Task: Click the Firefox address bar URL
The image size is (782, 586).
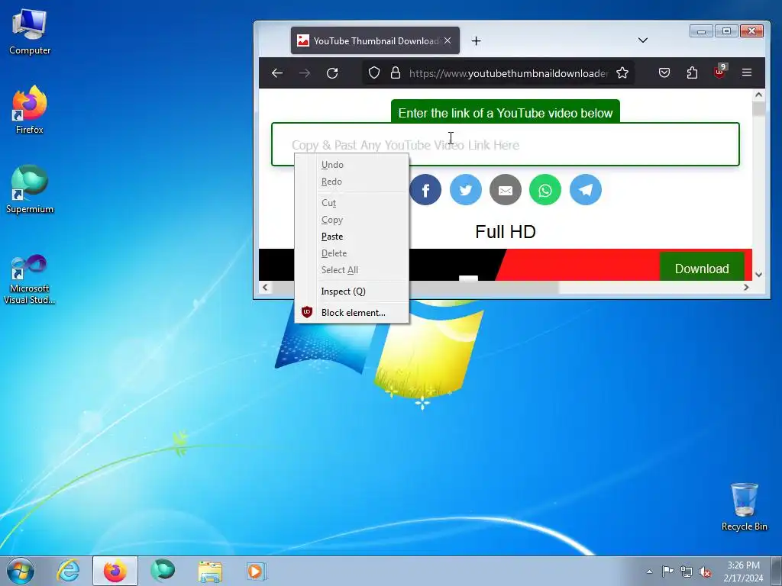Action: tap(509, 74)
